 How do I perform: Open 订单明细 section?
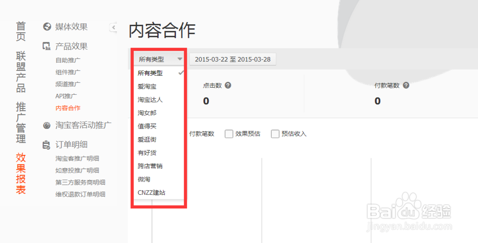click(71, 144)
